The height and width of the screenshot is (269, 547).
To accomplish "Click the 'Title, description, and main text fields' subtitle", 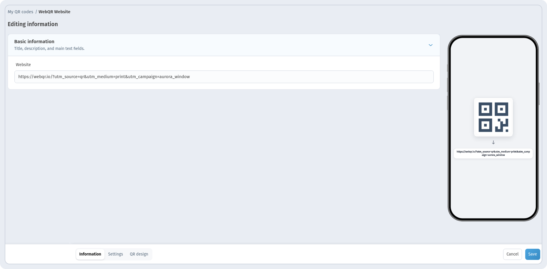I will pyautogui.click(x=49, y=48).
